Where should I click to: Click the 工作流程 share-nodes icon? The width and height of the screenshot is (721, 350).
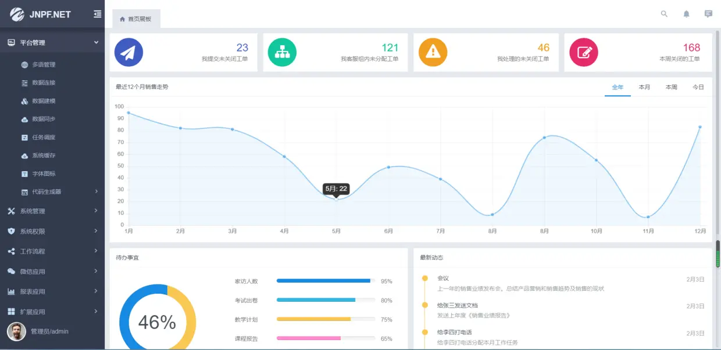click(11, 251)
